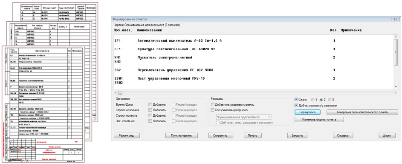Image resolution: width=402 pixels, height=164 pixels.
Task: Click the report list vertical scrollbar down arrow
Action: click(x=396, y=87)
